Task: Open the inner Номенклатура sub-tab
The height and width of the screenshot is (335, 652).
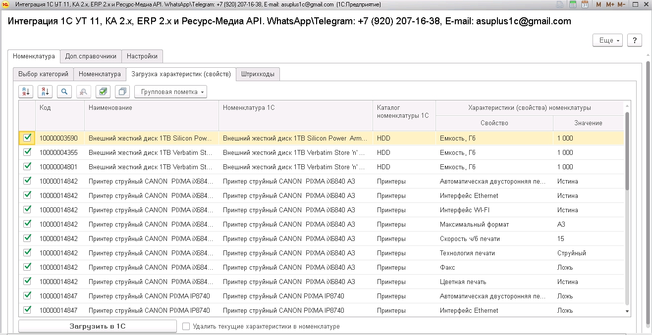Action: (100, 74)
